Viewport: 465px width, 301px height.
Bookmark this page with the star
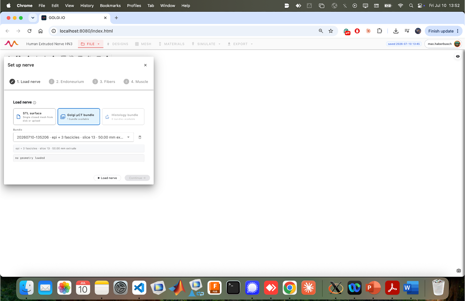point(331,31)
